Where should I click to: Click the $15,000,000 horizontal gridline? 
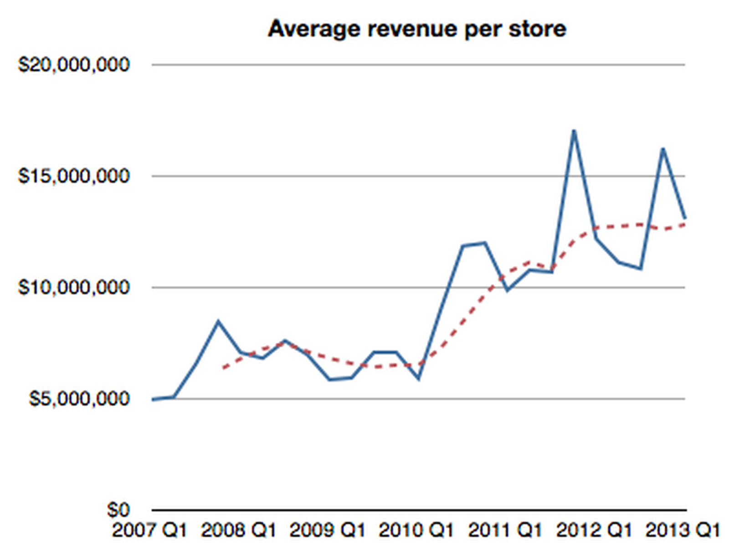click(410, 175)
